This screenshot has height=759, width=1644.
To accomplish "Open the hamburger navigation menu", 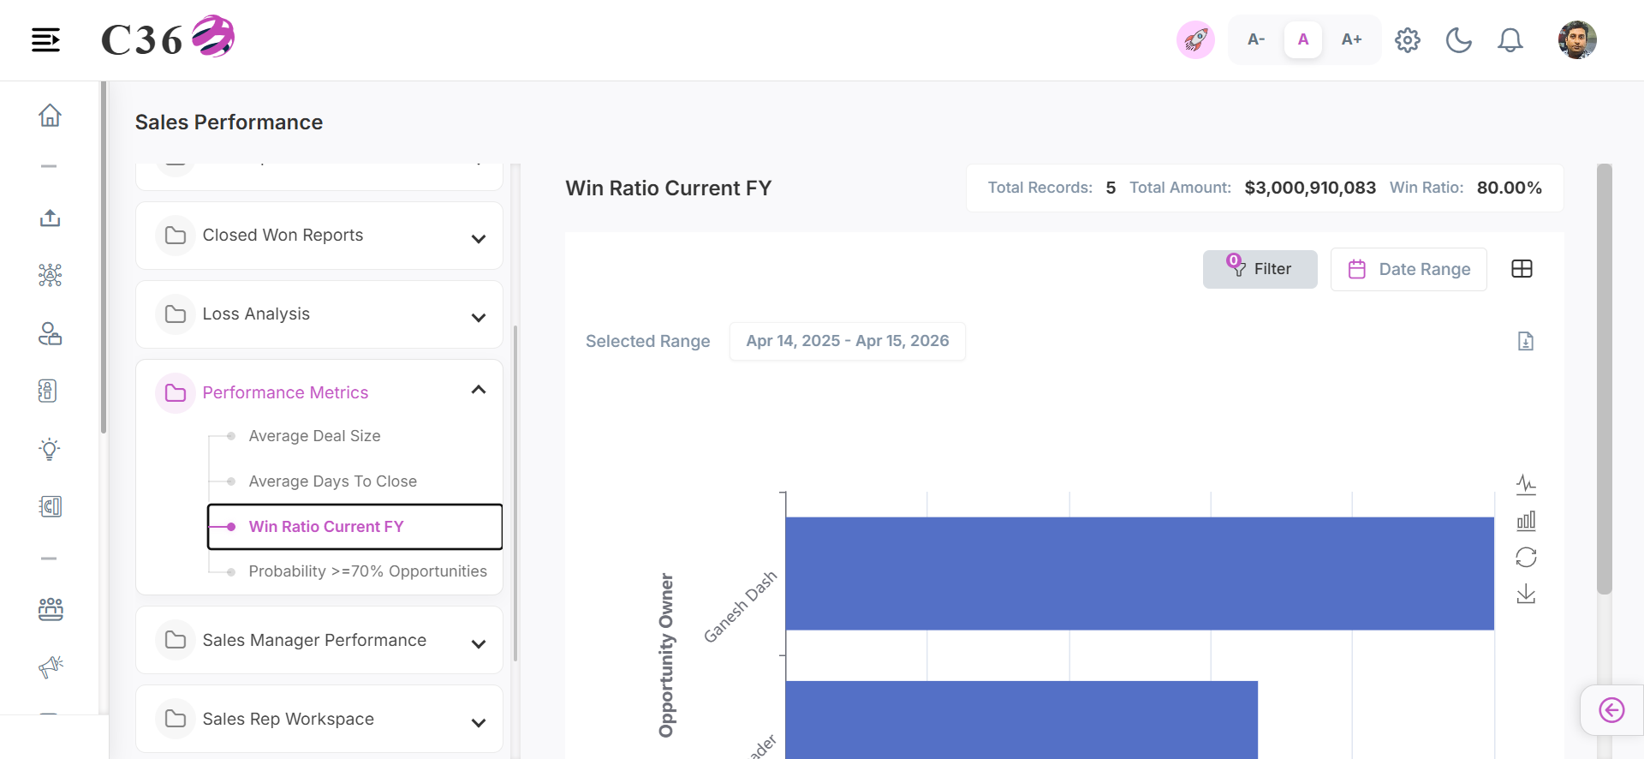I will [x=45, y=39].
